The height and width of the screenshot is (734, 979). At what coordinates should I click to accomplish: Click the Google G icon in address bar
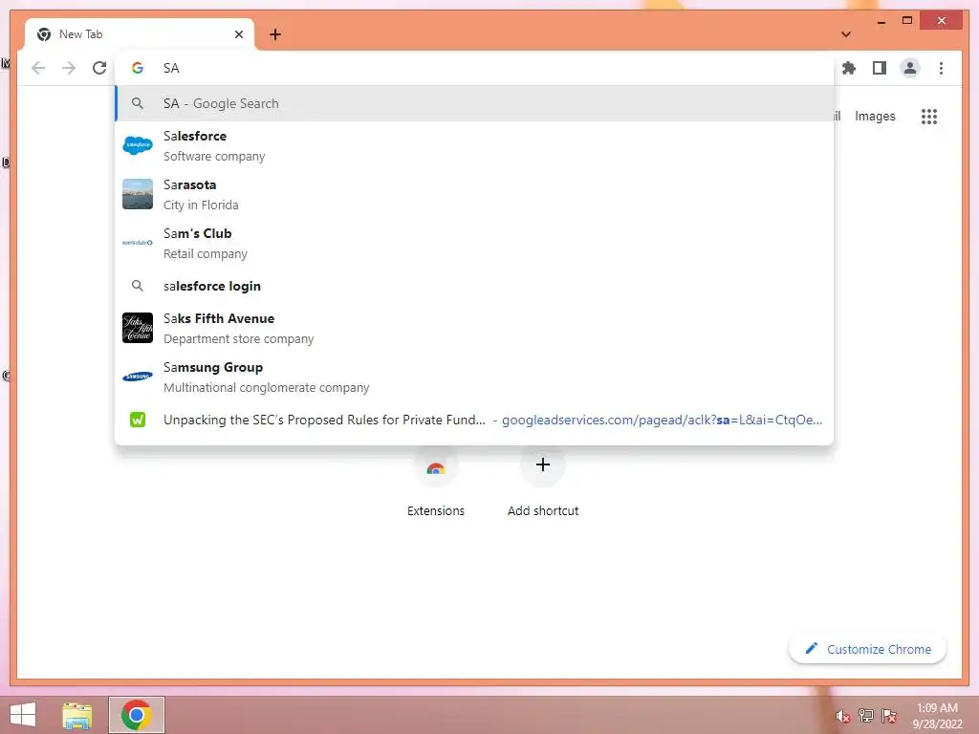point(138,68)
